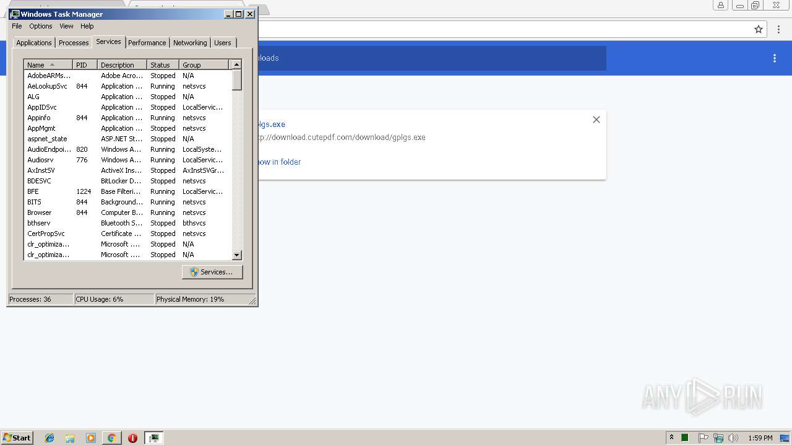Select the Task Manager taskbar button

coord(153,438)
